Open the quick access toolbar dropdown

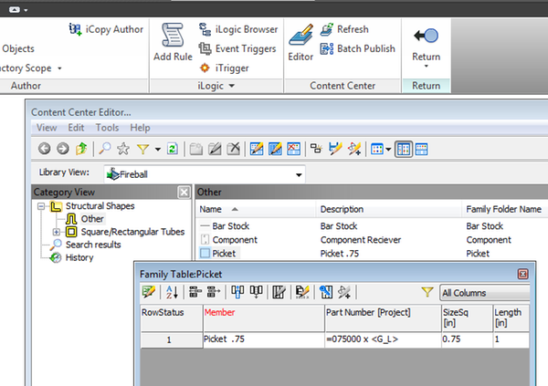pyautogui.click(x=26, y=10)
